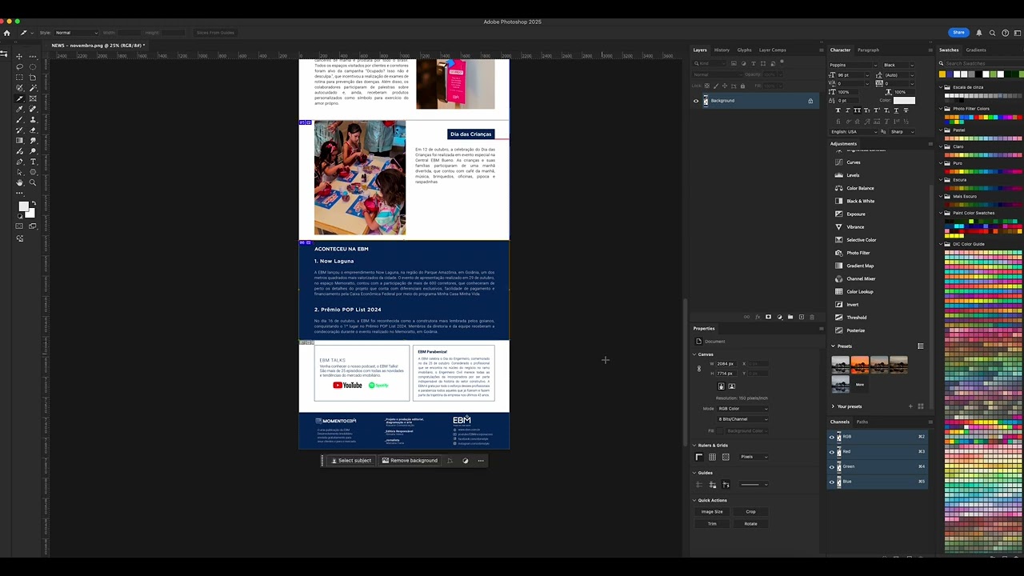Screen dimensions: 1024x576
Task: Click the Rotate quick action button
Action: [x=750, y=524]
